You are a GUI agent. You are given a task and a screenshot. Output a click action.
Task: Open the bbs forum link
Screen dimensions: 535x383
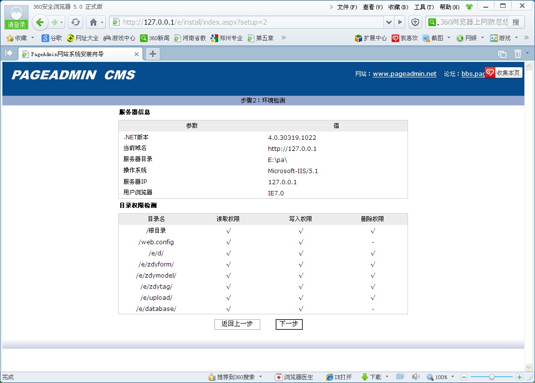pyautogui.click(x=473, y=74)
